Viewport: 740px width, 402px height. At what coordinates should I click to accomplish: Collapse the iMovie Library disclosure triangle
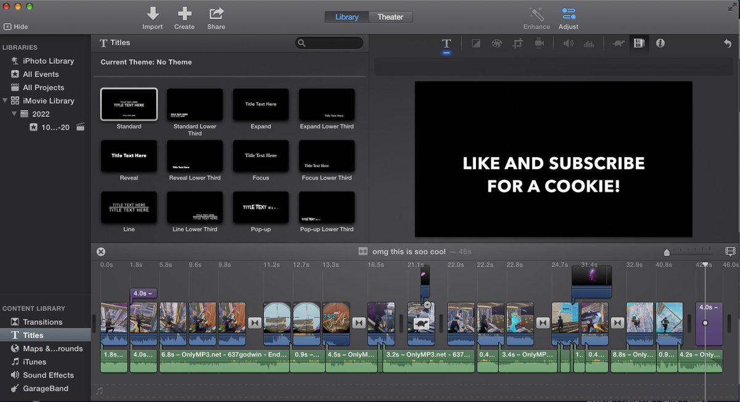pyautogui.click(x=6, y=100)
